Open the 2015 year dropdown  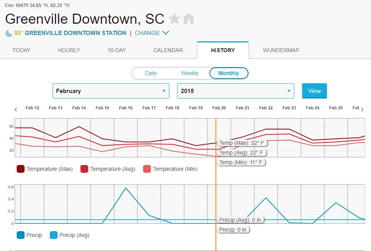pyautogui.click(x=236, y=91)
